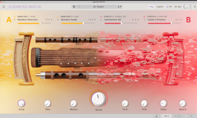Solo Sampler 2 with its S button
The image size is (197, 118).
(x=58, y=20)
